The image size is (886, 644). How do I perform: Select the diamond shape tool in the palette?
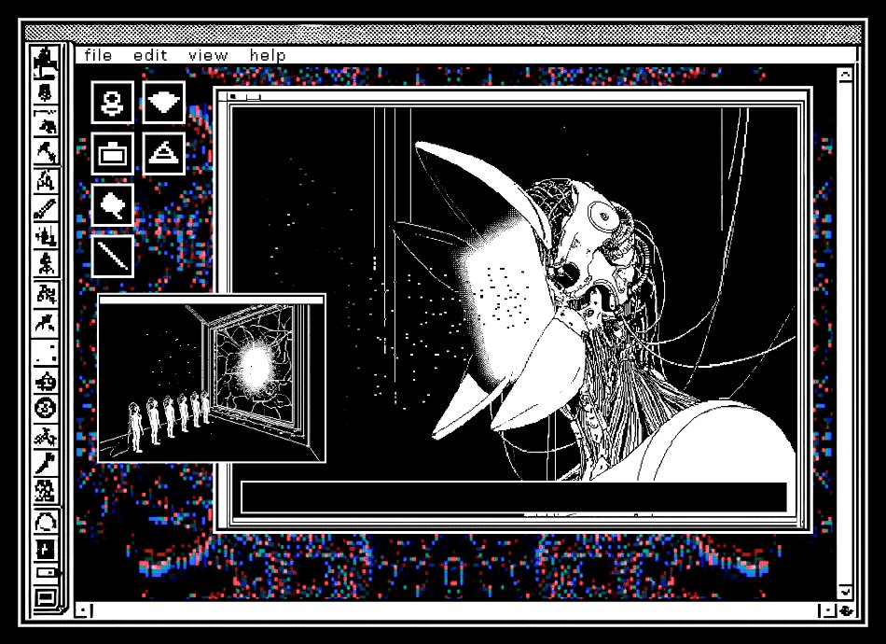coord(163,103)
